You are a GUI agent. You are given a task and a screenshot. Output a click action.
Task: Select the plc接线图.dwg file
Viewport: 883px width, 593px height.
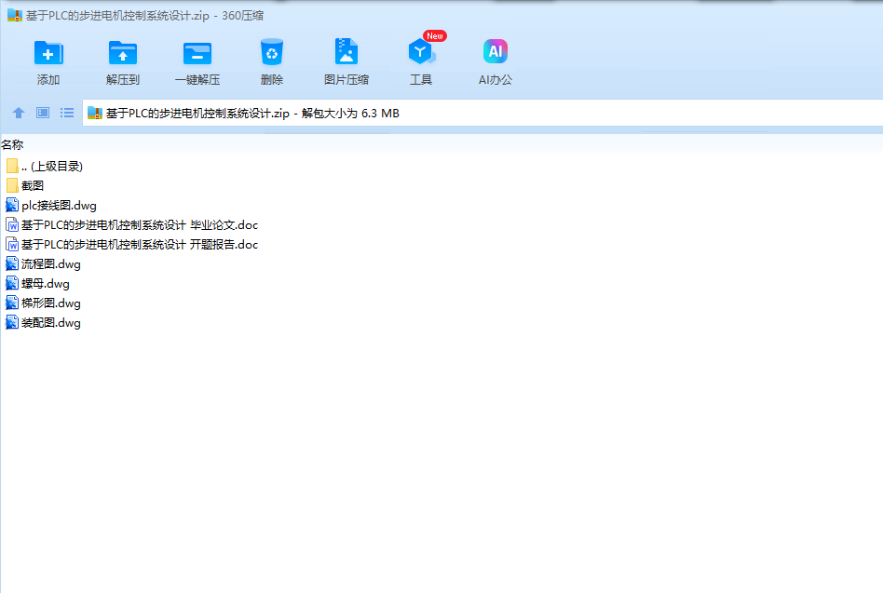point(52,206)
